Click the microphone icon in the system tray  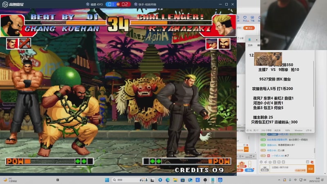coord(290,180)
